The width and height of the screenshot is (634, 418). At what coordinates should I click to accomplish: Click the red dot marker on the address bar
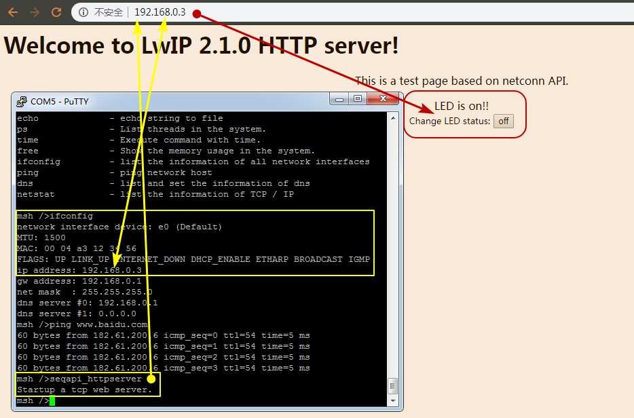[196, 13]
